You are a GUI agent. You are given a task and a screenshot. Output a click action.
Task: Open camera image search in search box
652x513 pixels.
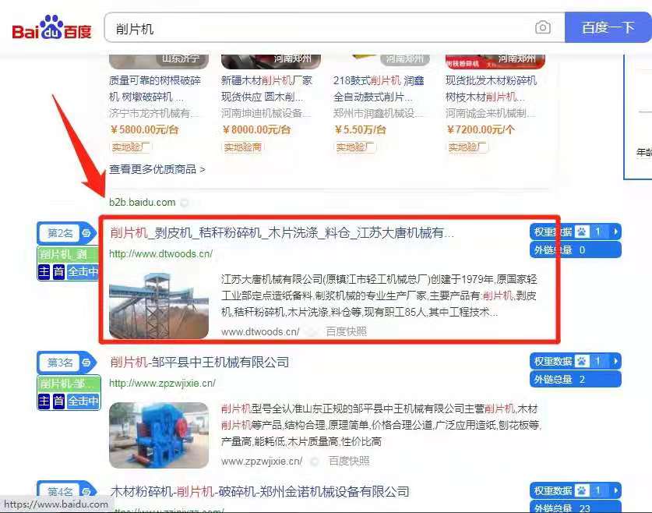tap(543, 28)
